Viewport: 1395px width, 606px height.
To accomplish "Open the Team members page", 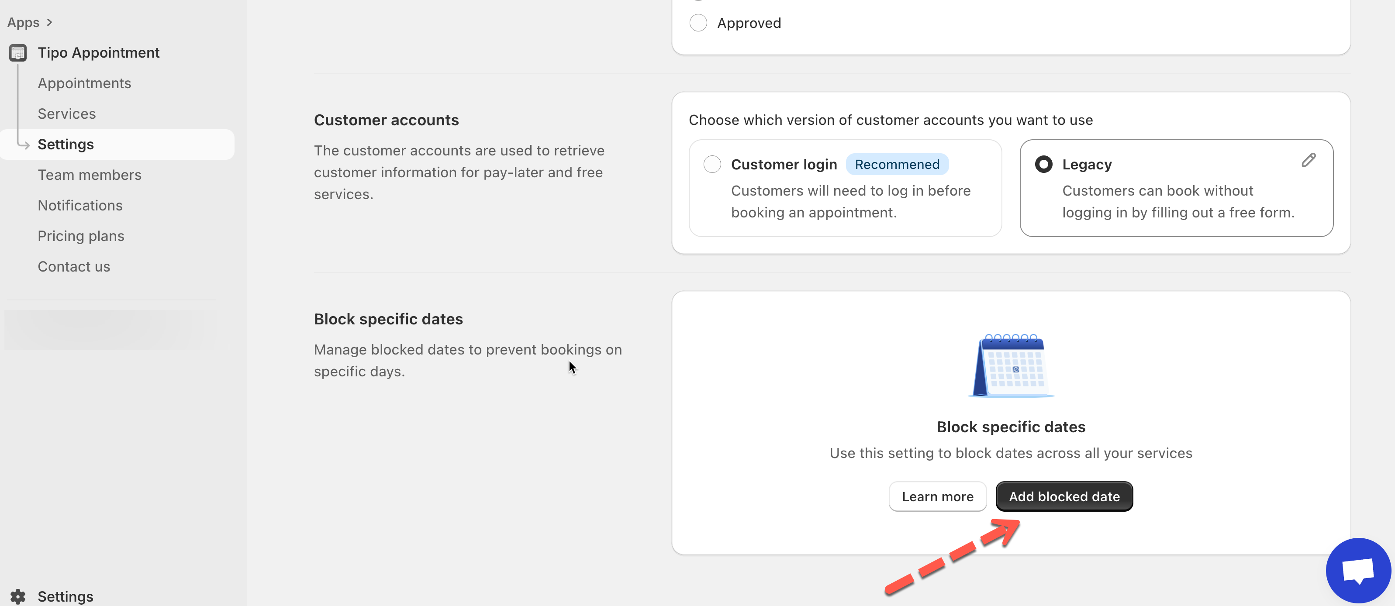I will 90,175.
